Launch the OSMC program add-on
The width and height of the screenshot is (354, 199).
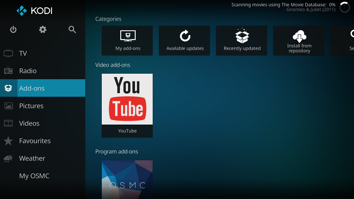(x=127, y=179)
